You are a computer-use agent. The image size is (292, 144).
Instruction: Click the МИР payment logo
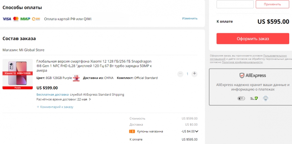25,19
